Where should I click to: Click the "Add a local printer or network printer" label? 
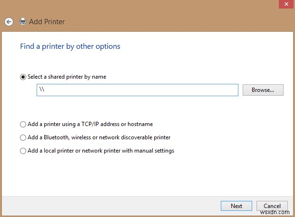[x=101, y=151]
